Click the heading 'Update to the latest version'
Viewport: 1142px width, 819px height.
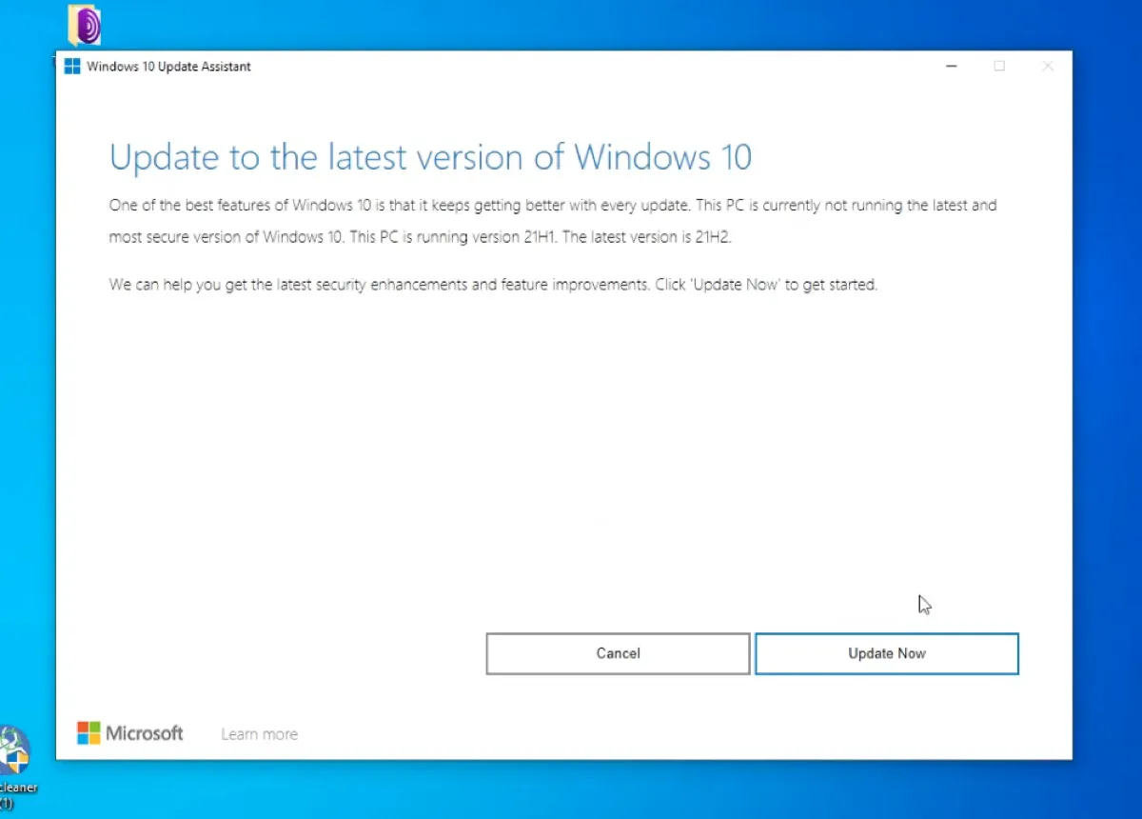click(x=430, y=157)
